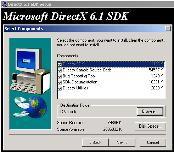Open Browse to change the destination folder
This screenshot has width=174, height=152.
point(150,111)
